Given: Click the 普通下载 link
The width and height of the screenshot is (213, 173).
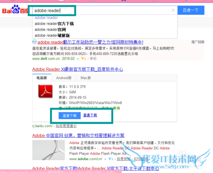Looking at the screenshot, I should [x=90, y=115].
